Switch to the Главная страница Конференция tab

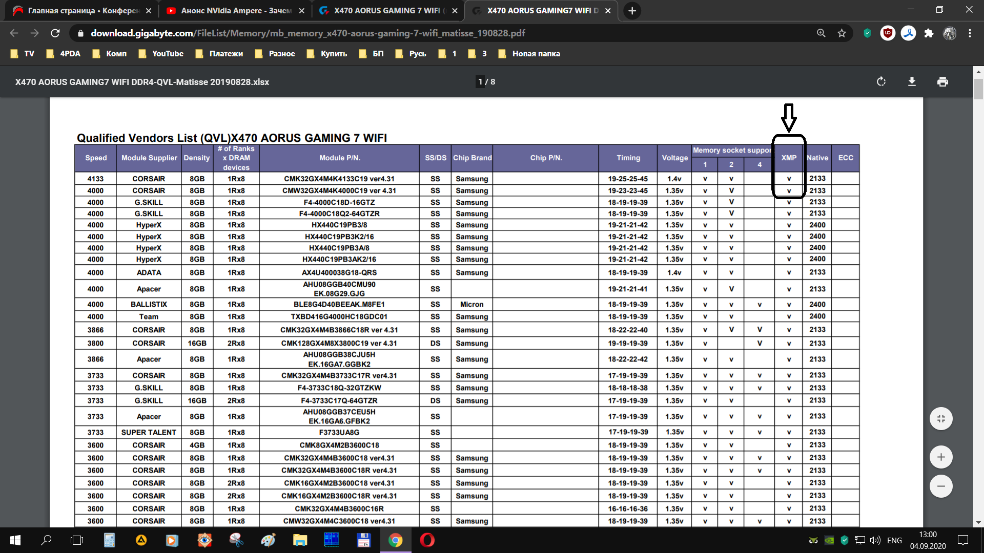pyautogui.click(x=82, y=11)
